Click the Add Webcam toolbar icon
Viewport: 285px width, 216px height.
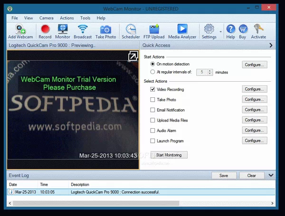20,29
